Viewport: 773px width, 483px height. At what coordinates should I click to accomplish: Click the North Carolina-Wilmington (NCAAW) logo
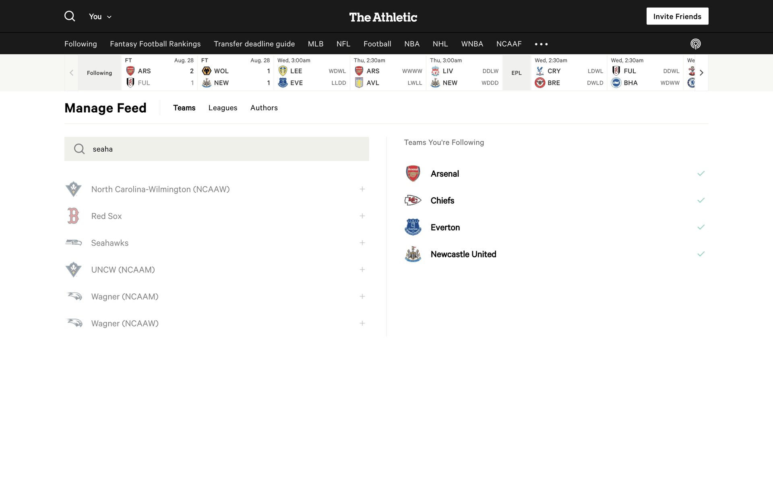pos(74,189)
